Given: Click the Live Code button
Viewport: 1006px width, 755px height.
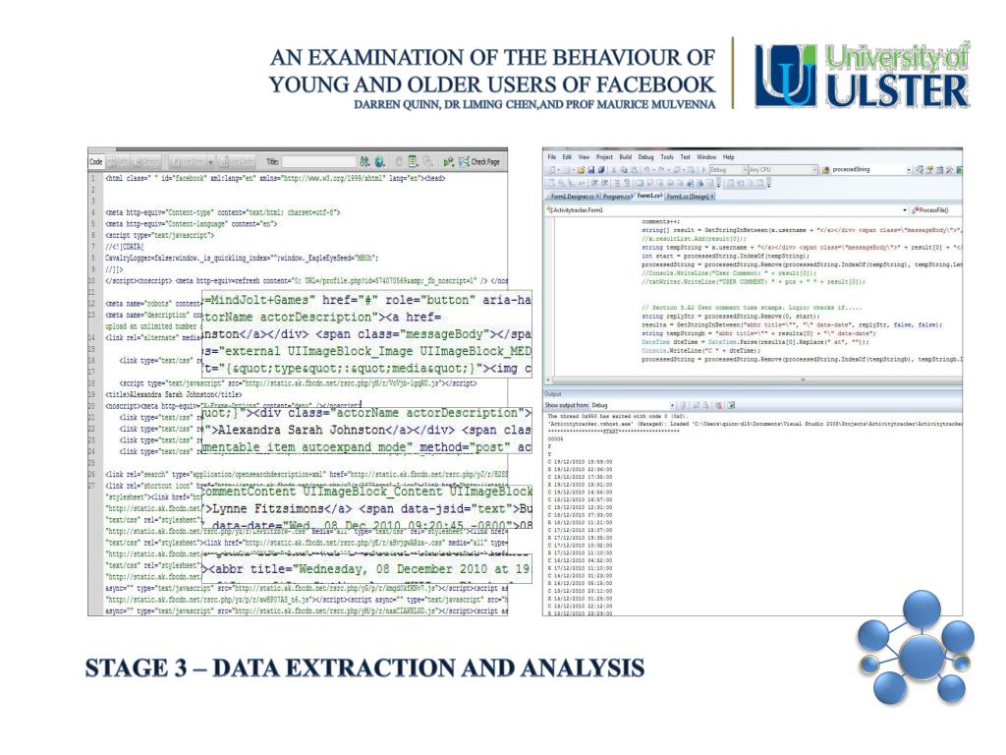Looking at the screenshot, I should [x=238, y=162].
